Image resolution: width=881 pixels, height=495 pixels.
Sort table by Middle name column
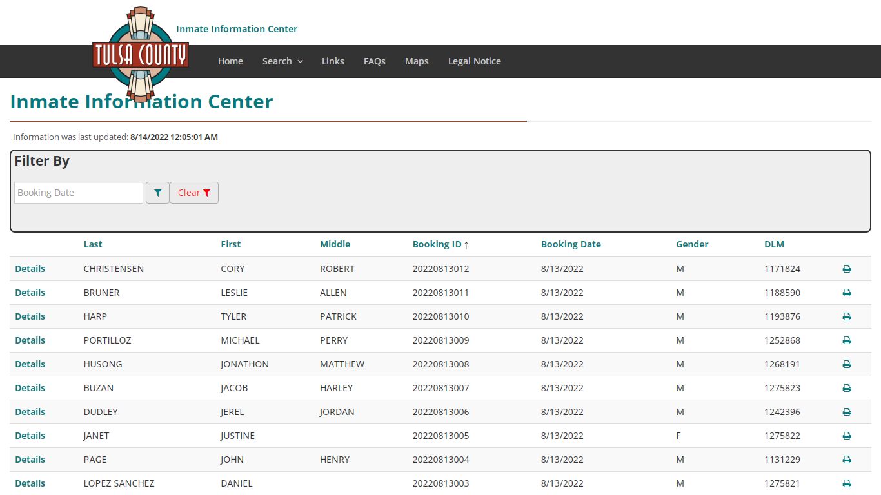click(335, 244)
